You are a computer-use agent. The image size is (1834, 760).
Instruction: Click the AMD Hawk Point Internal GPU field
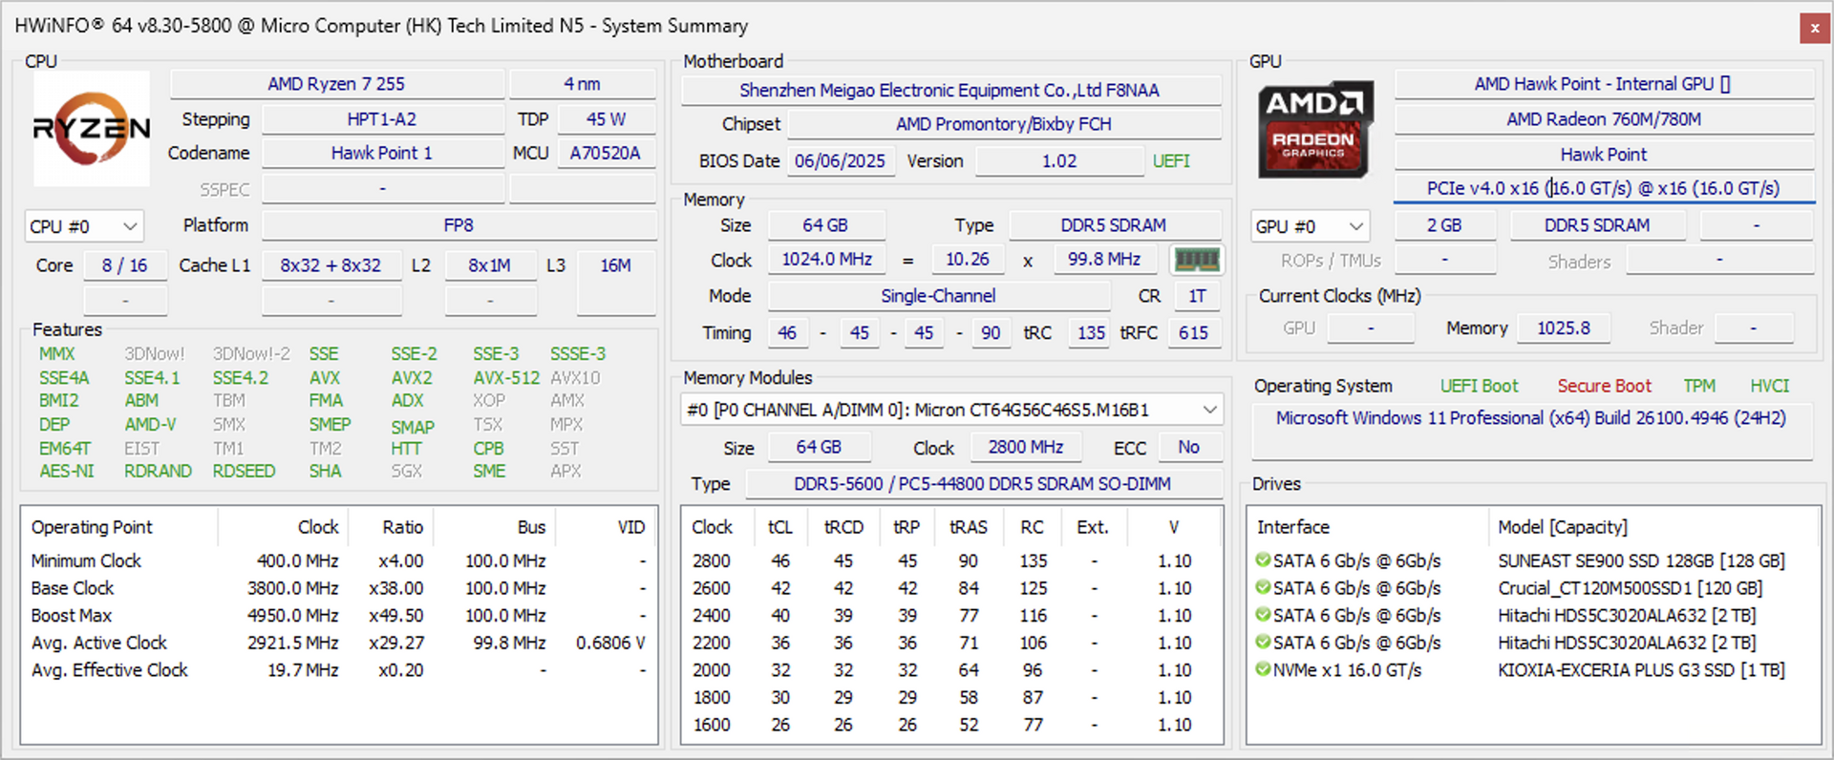pos(1604,84)
